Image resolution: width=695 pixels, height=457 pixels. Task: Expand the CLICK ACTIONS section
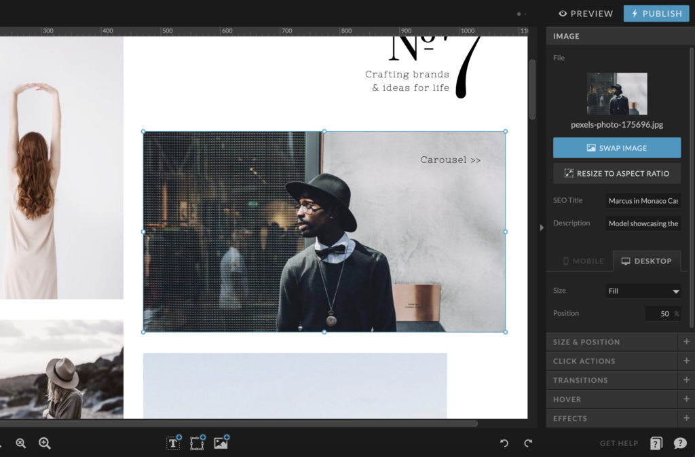685,361
